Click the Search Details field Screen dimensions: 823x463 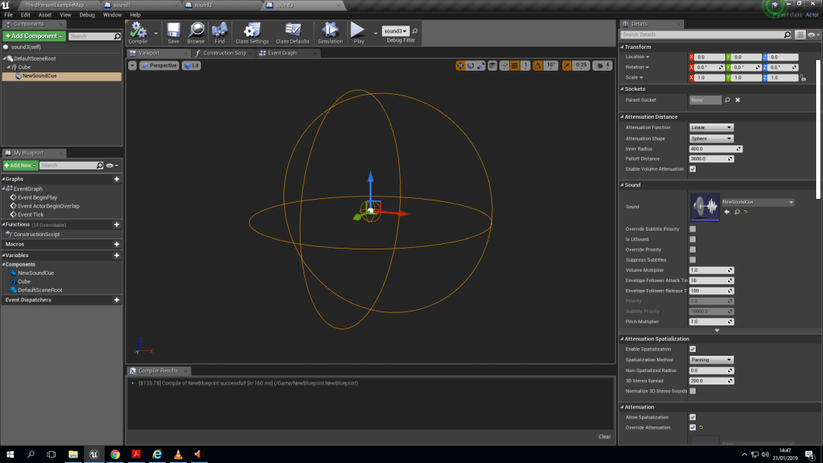(706, 35)
